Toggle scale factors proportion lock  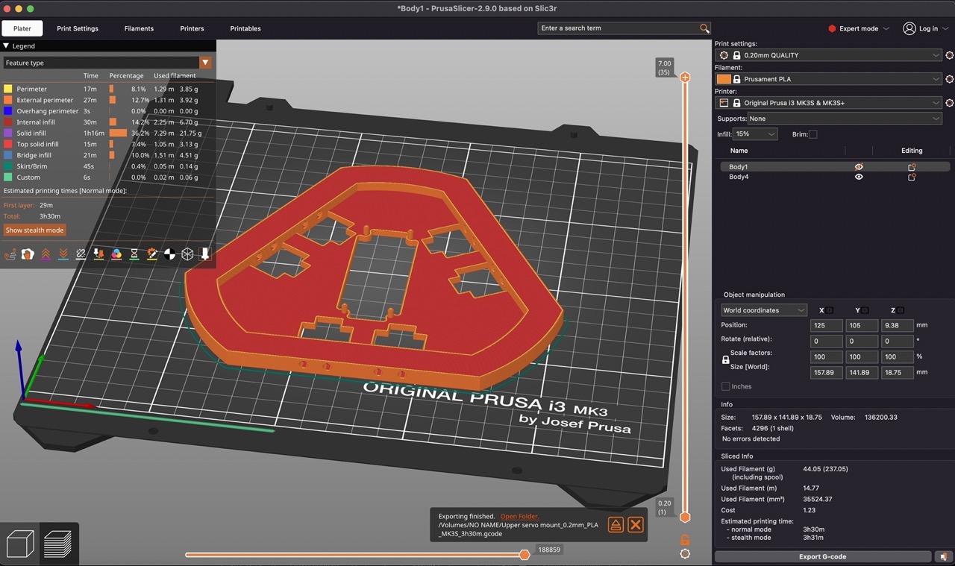[726, 360]
